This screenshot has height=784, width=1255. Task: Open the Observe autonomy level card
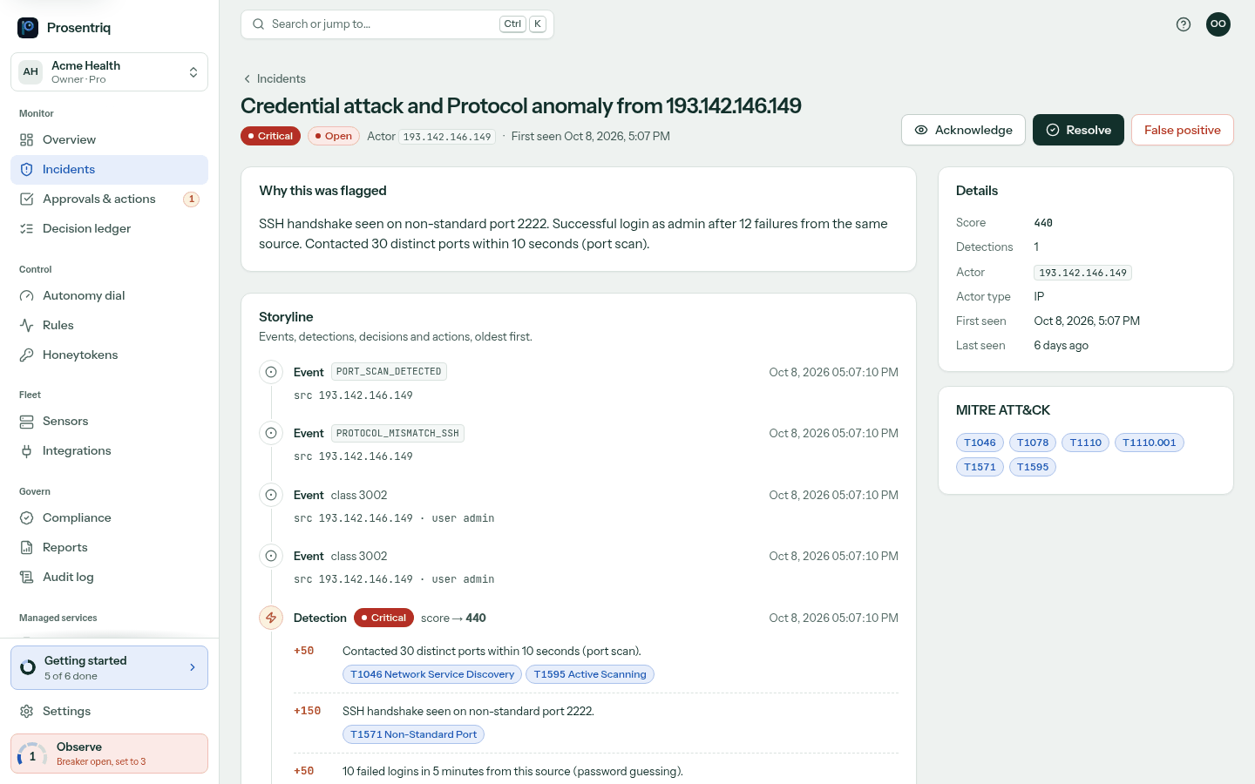109,754
